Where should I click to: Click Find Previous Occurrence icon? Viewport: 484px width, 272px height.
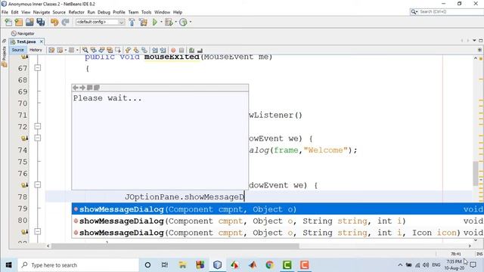click(x=94, y=50)
